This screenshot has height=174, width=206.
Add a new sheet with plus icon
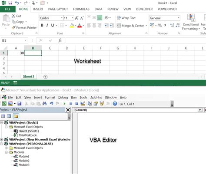point(45,77)
